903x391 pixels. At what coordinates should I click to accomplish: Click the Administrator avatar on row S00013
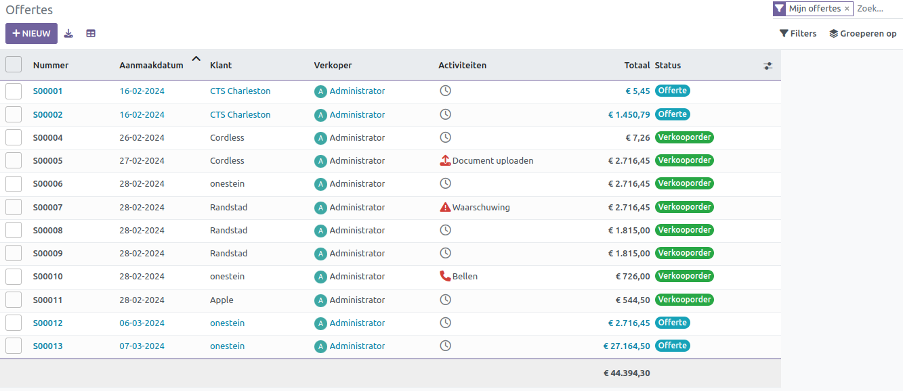coord(320,346)
